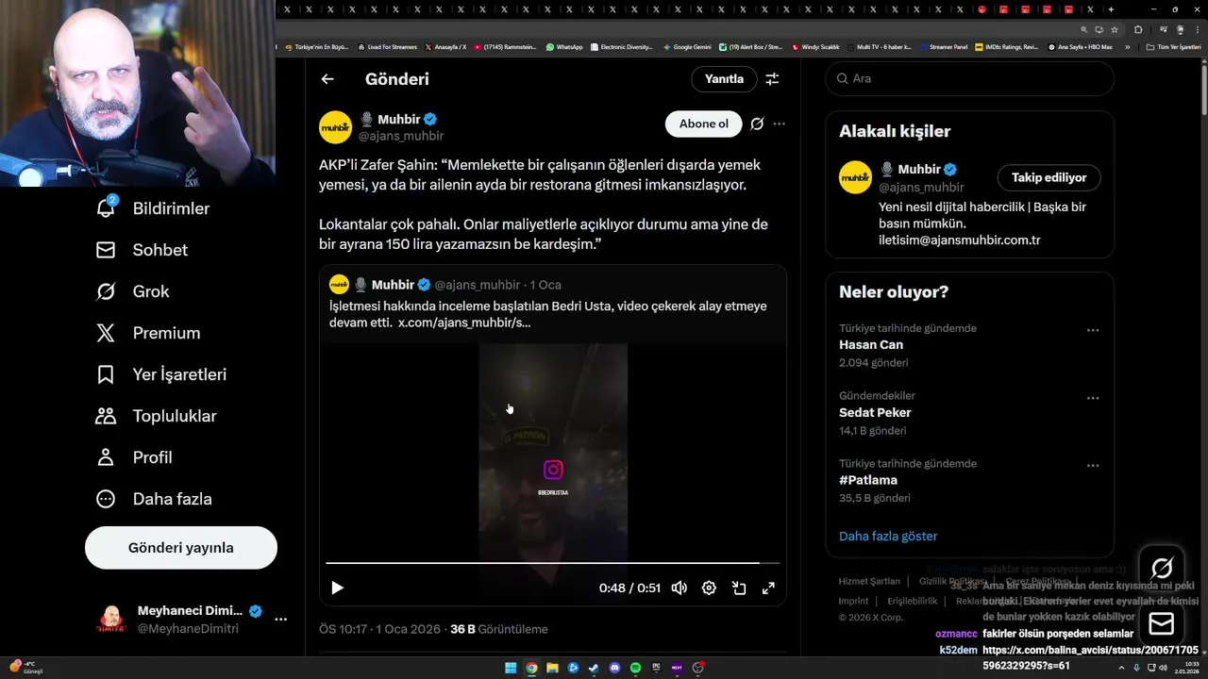
Task: Open Windows Start menu
Action: [x=511, y=668]
